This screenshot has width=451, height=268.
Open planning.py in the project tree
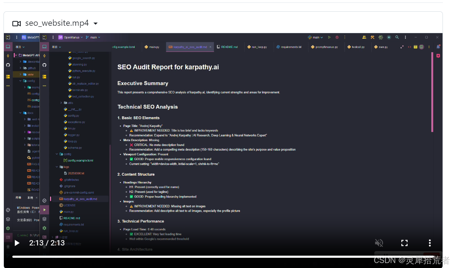click(x=77, y=65)
